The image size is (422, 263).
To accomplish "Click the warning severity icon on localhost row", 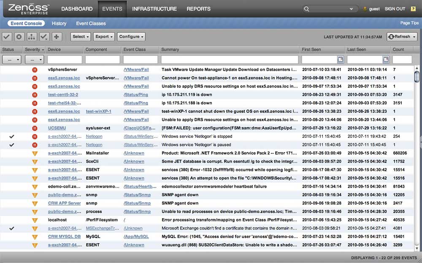I will [x=35, y=220].
